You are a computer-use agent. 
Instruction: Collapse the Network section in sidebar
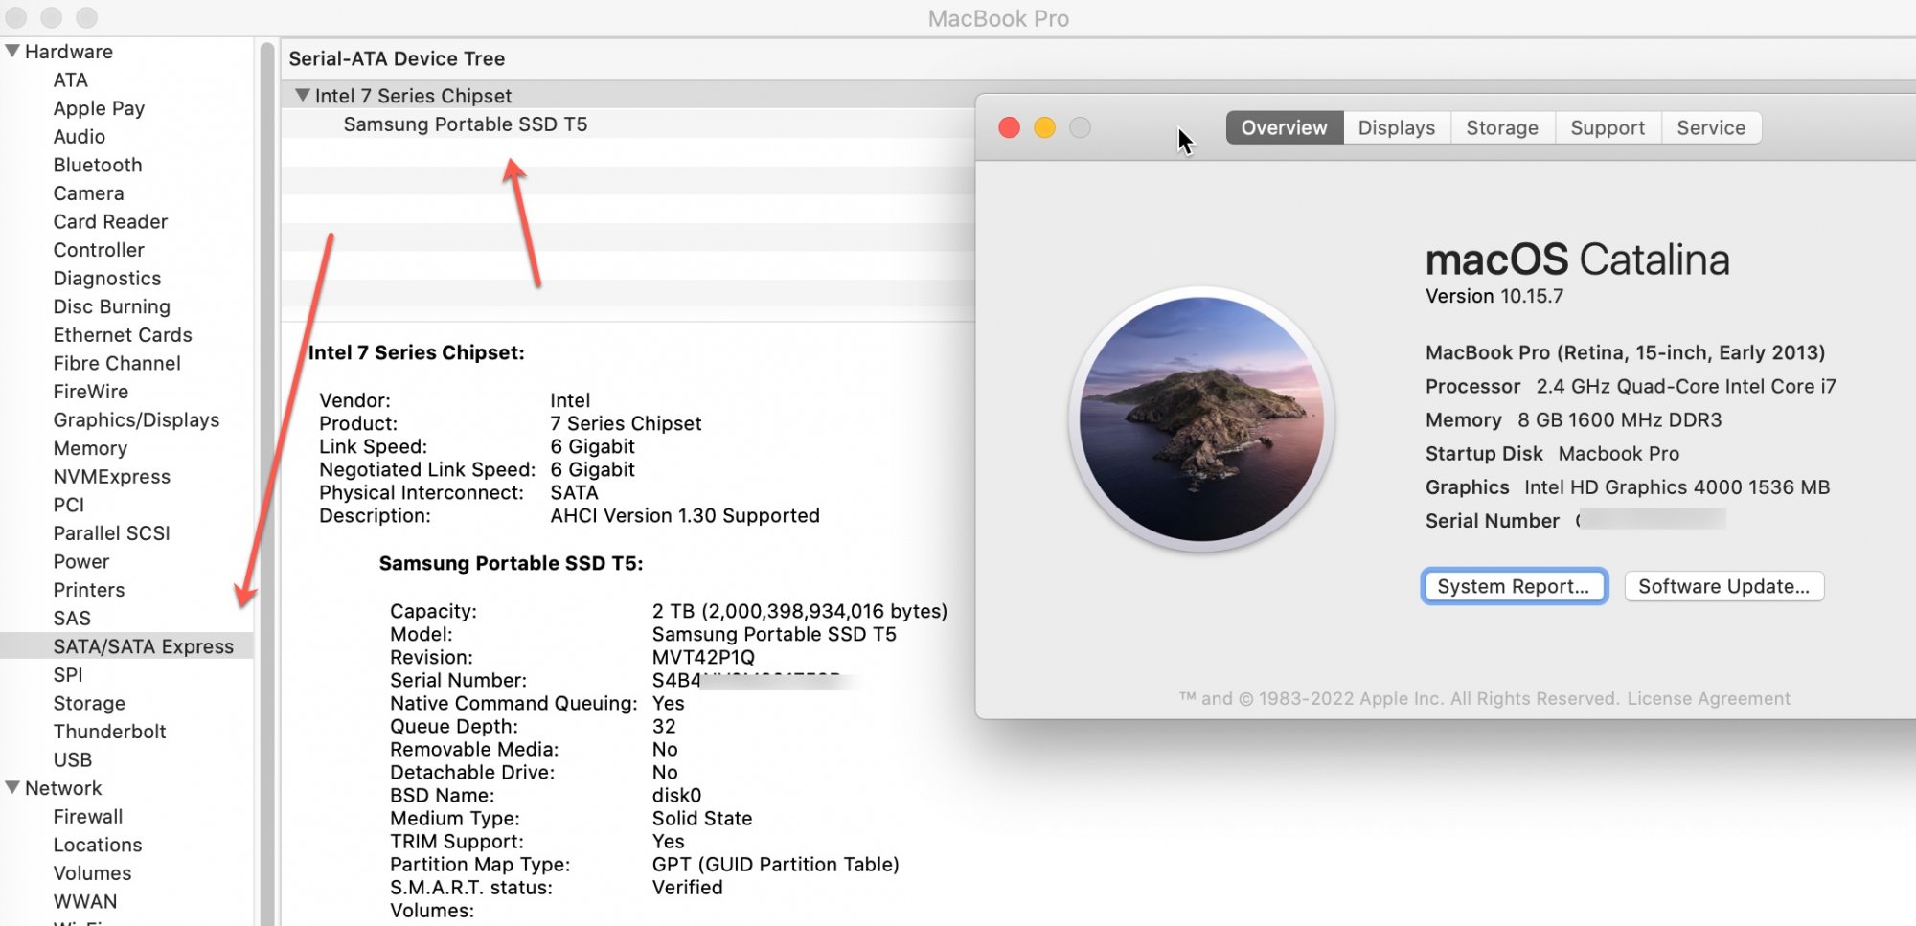12,787
